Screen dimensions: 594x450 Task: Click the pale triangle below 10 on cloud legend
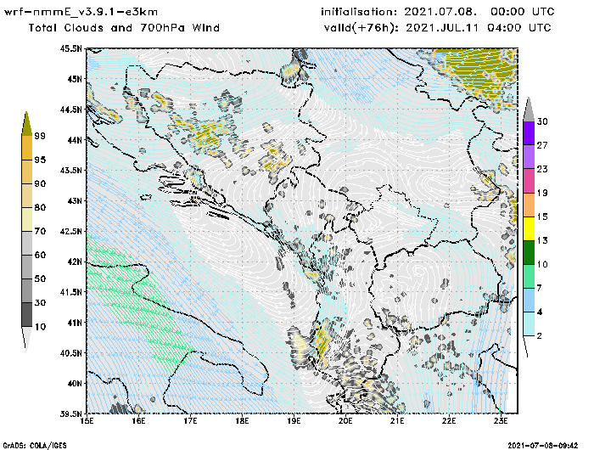(26, 337)
